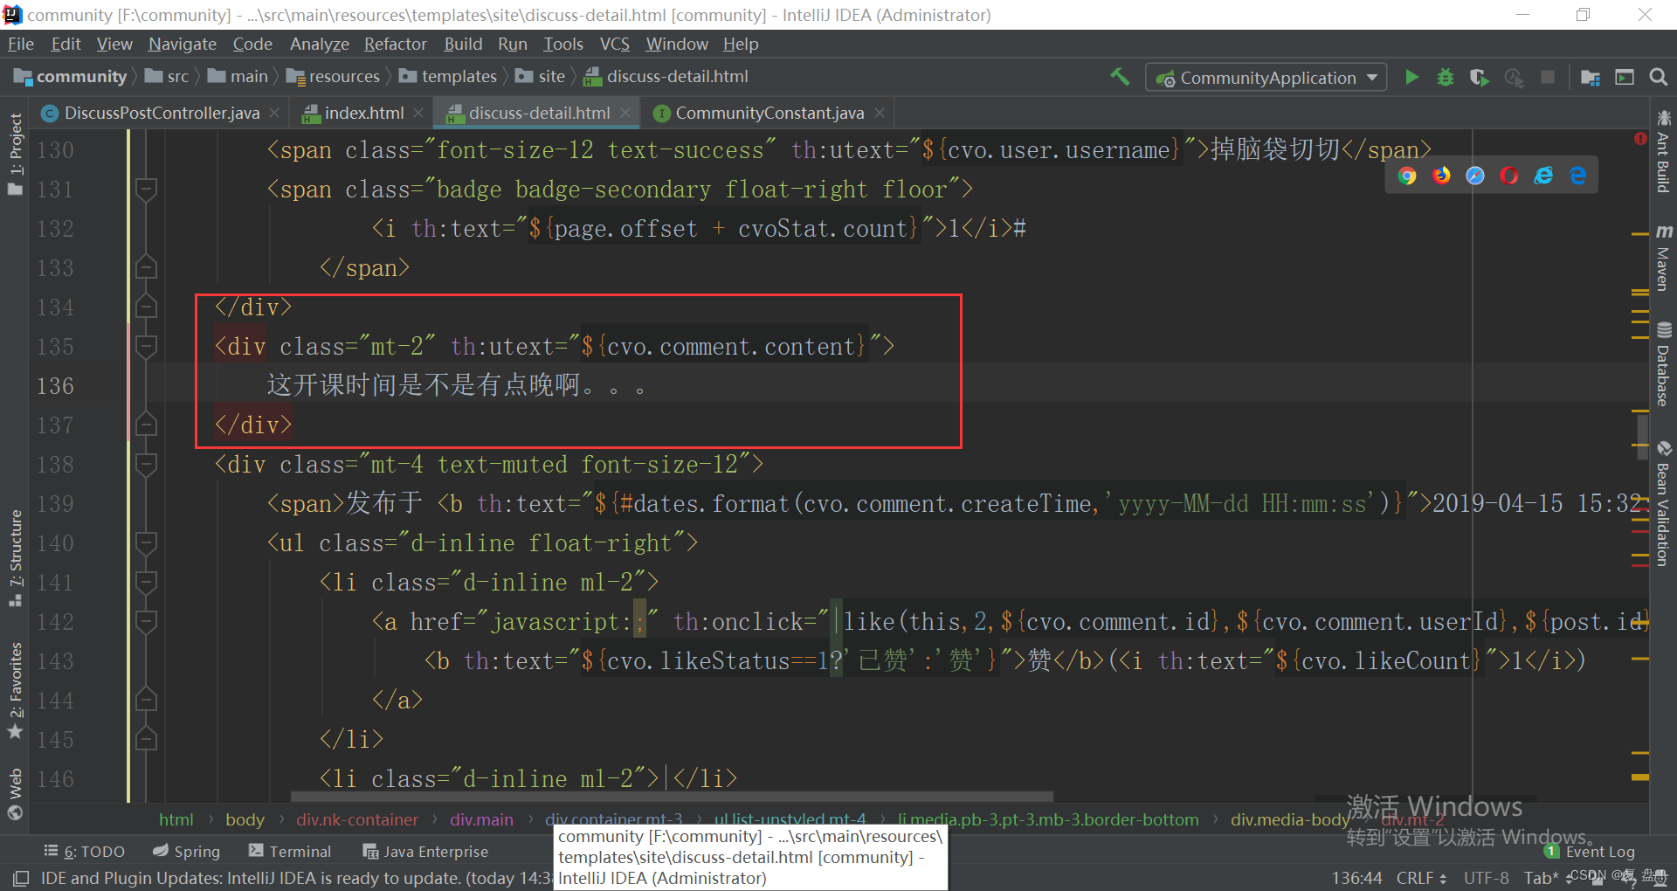Open the Web tool window
The width and height of the screenshot is (1677, 891).
point(16,794)
